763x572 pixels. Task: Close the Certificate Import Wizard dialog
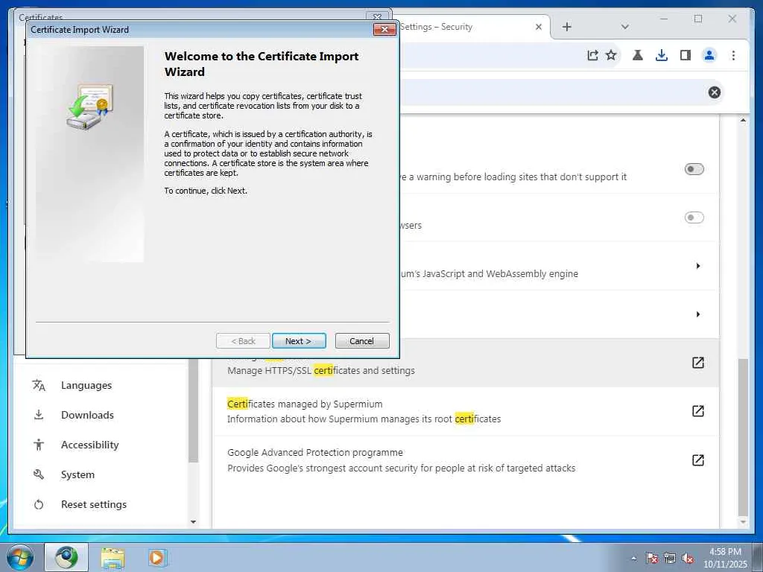click(x=384, y=30)
